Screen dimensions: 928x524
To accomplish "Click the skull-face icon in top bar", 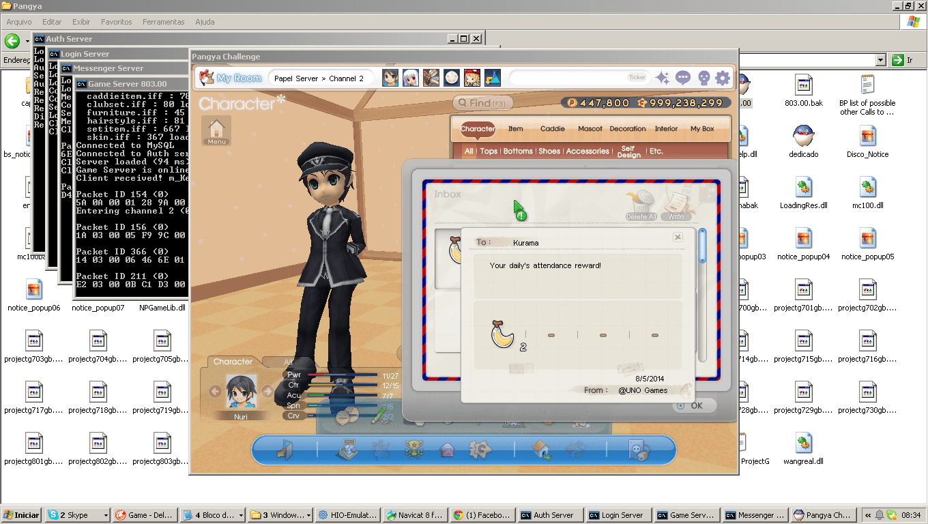I will pos(704,78).
